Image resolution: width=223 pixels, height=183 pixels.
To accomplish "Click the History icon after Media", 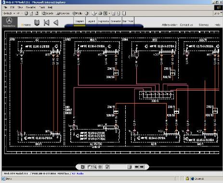I will 87,13.
